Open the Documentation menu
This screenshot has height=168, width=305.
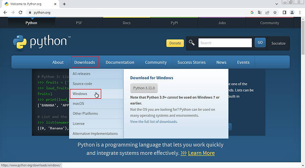click(x=120, y=62)
